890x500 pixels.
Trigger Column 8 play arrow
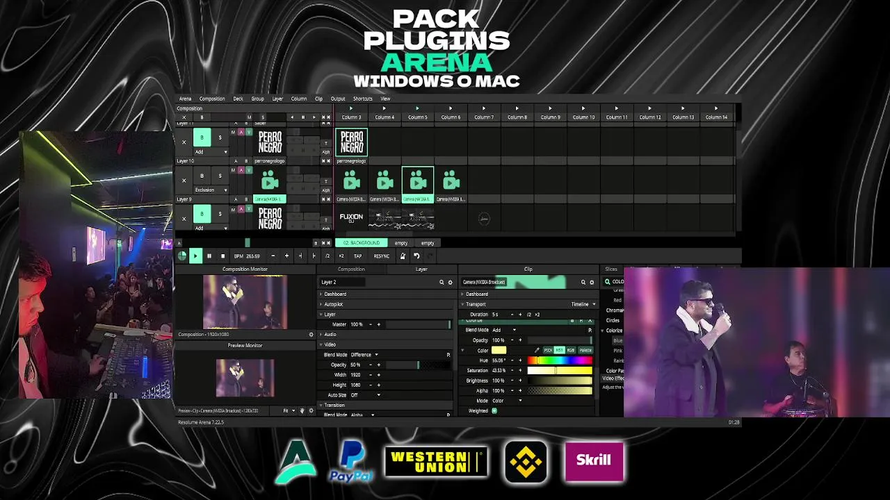pyautogui.click(x=517, y=108)
